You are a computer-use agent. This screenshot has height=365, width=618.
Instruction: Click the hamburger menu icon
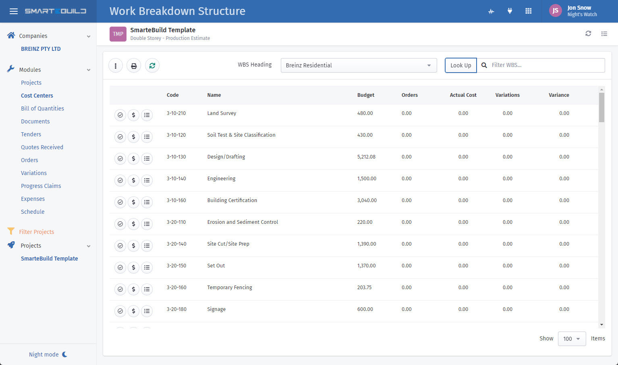pyautogui.click(x=14, y=11)
